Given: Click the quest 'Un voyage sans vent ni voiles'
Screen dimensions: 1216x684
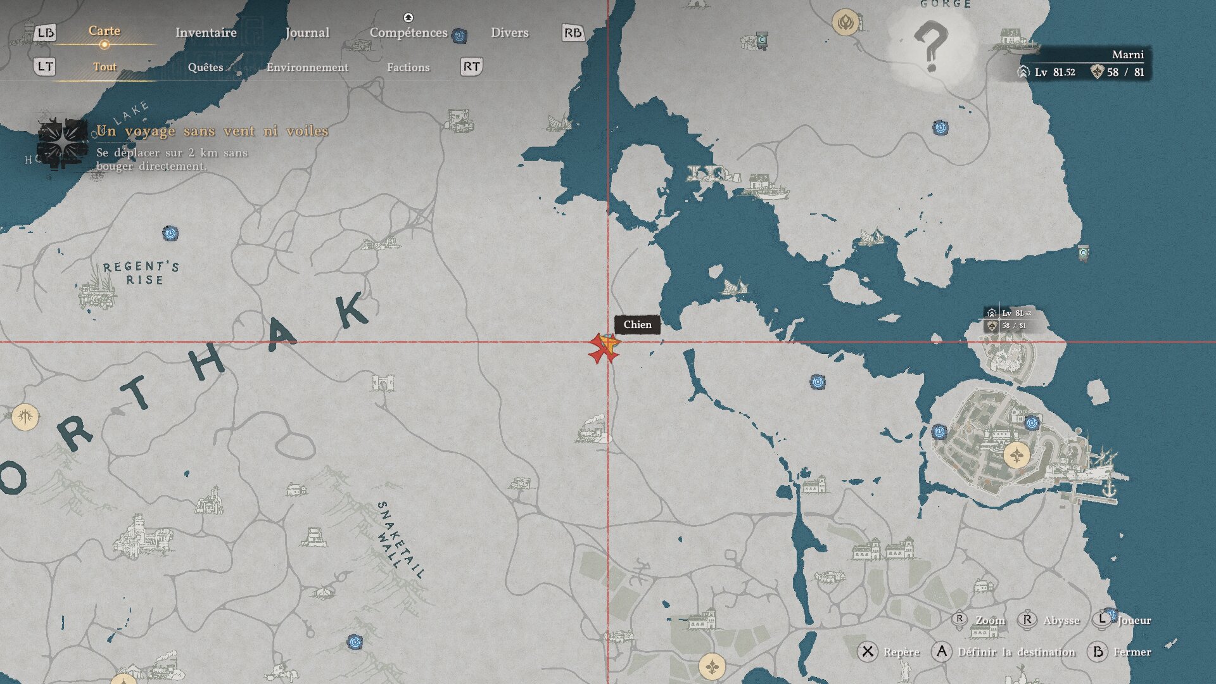Looking at the screenshot, I should (x=212, y=131).
